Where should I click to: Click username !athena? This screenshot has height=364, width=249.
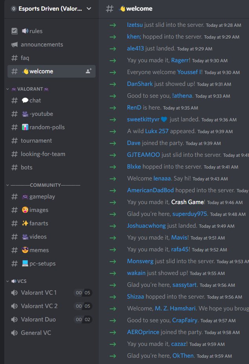pos(182,96)
